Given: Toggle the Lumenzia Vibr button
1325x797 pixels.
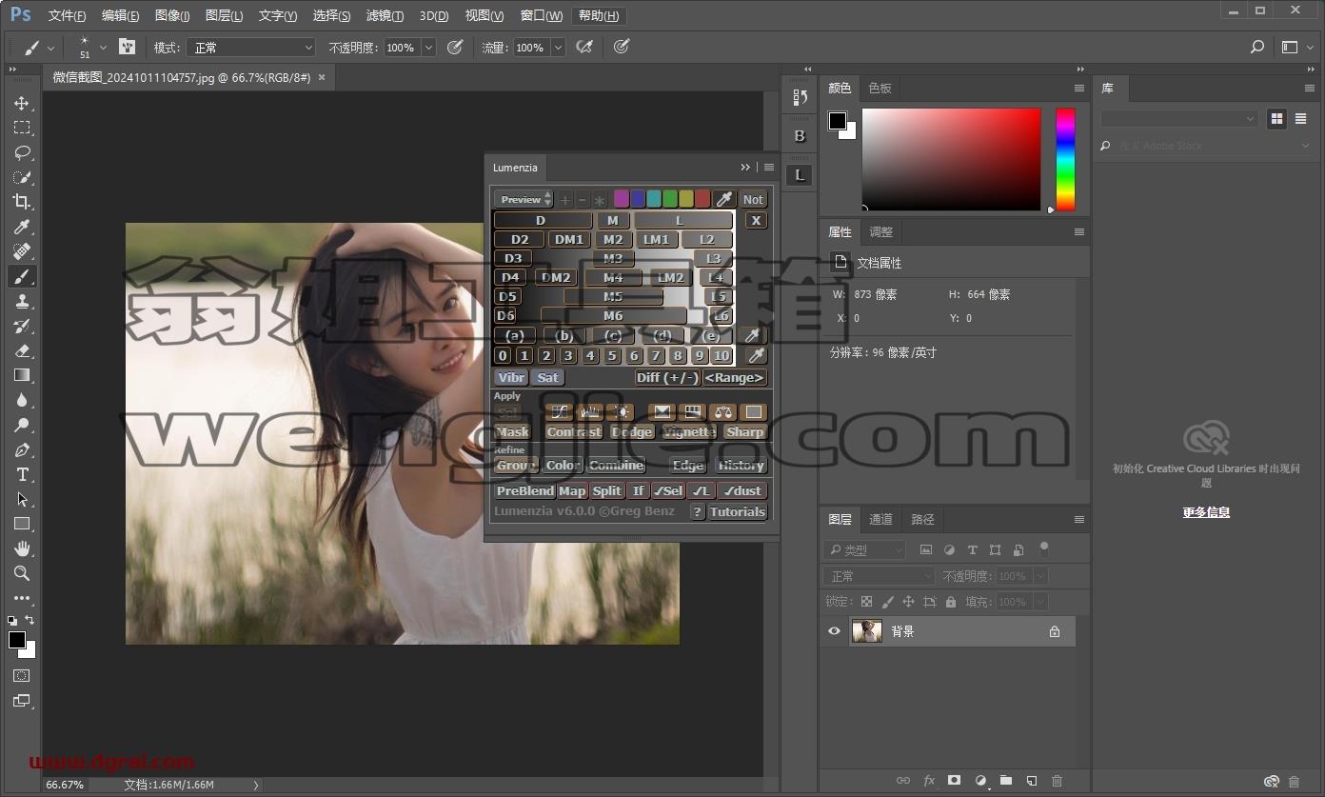Looking at the screenshot, I should (511, 377).
